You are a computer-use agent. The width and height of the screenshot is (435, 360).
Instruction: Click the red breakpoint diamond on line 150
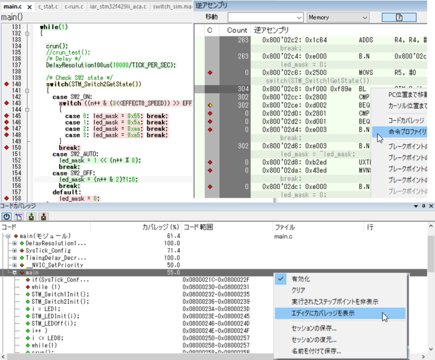6,147
